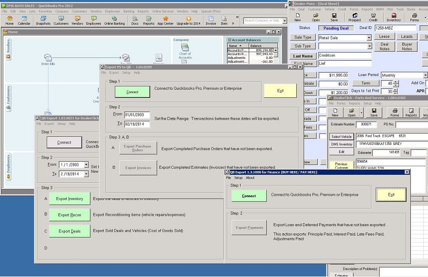Expand the QuickBooks icon bar overflow chevron
428x277 pixels.
point(237,17)
